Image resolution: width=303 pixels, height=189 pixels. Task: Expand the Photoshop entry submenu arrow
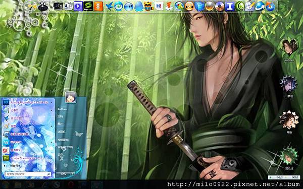(52, 102)
